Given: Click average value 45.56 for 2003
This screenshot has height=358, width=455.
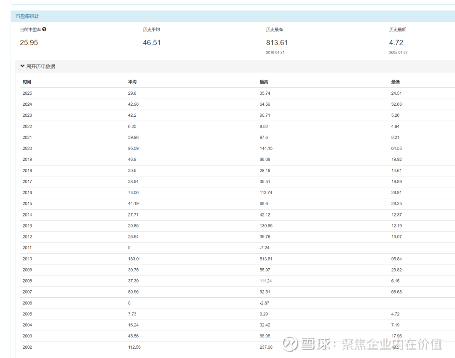Looking at the screenshot, I should coord(133,336).
